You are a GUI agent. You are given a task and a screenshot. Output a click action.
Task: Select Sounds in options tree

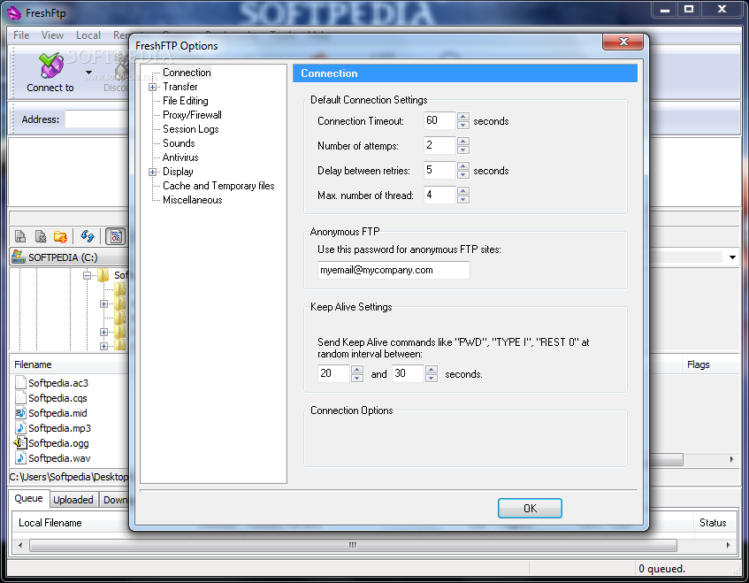click(x=179, y=143)
